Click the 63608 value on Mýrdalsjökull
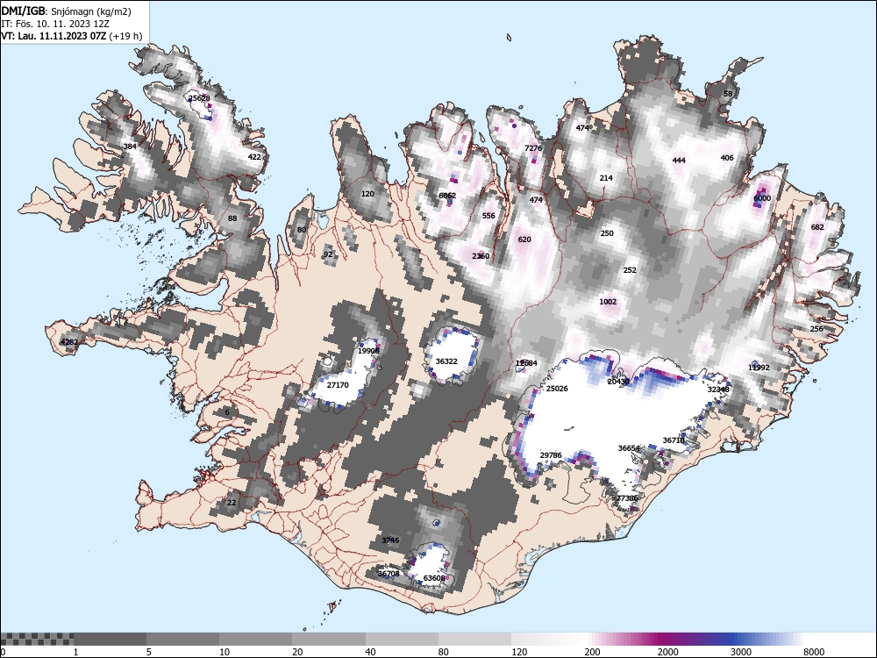This screenshot has width=877, height=658. pos(435,578)
